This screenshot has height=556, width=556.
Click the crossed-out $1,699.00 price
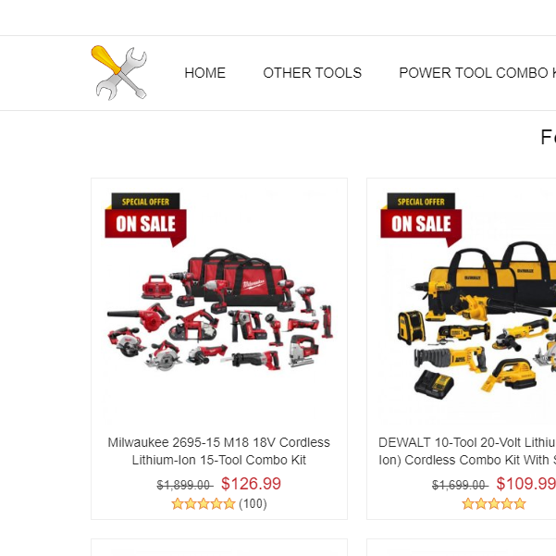tap(461, 485)
